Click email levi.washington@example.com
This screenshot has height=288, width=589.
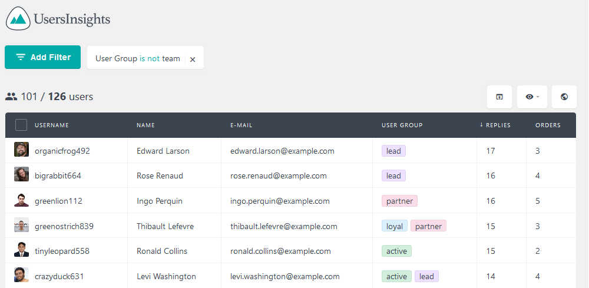tap(285, 276)
